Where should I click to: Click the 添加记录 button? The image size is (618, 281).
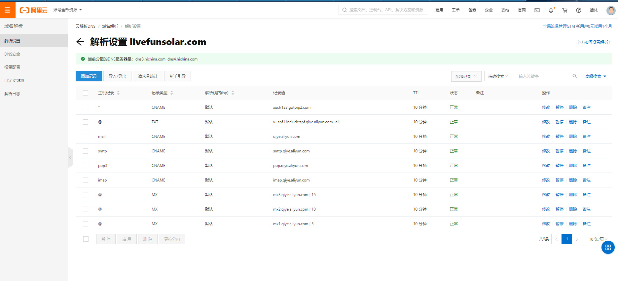pos(89,76)
